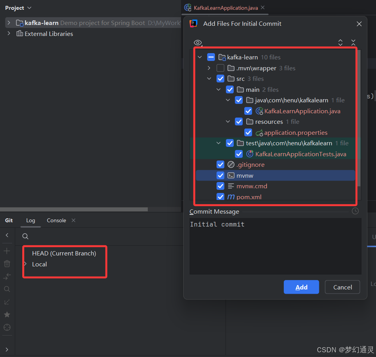This screenshot has width=376, height=357.
Task: Collapse the java\com\henu\kafkalearn node
Action: click(228, 100)
